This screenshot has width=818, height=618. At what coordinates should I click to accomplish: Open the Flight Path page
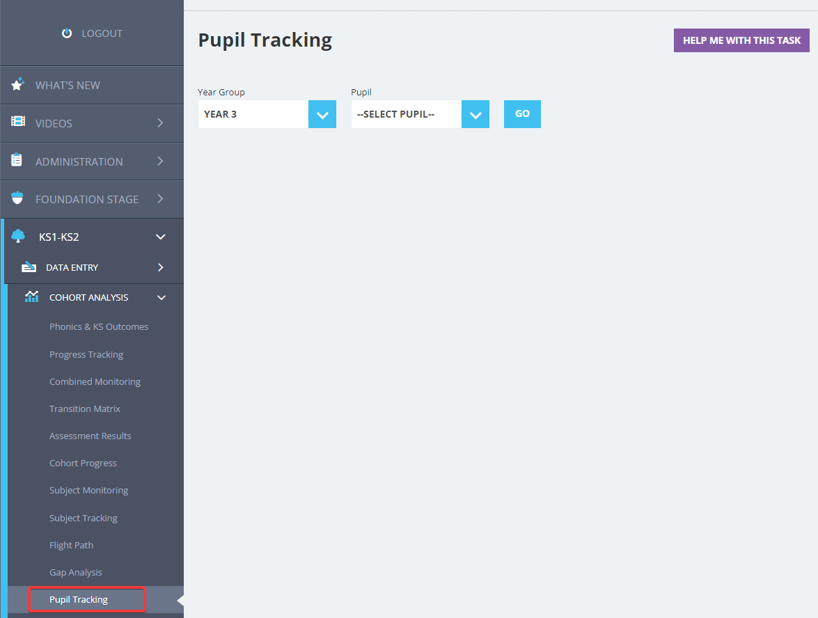[x=71, y=544]
